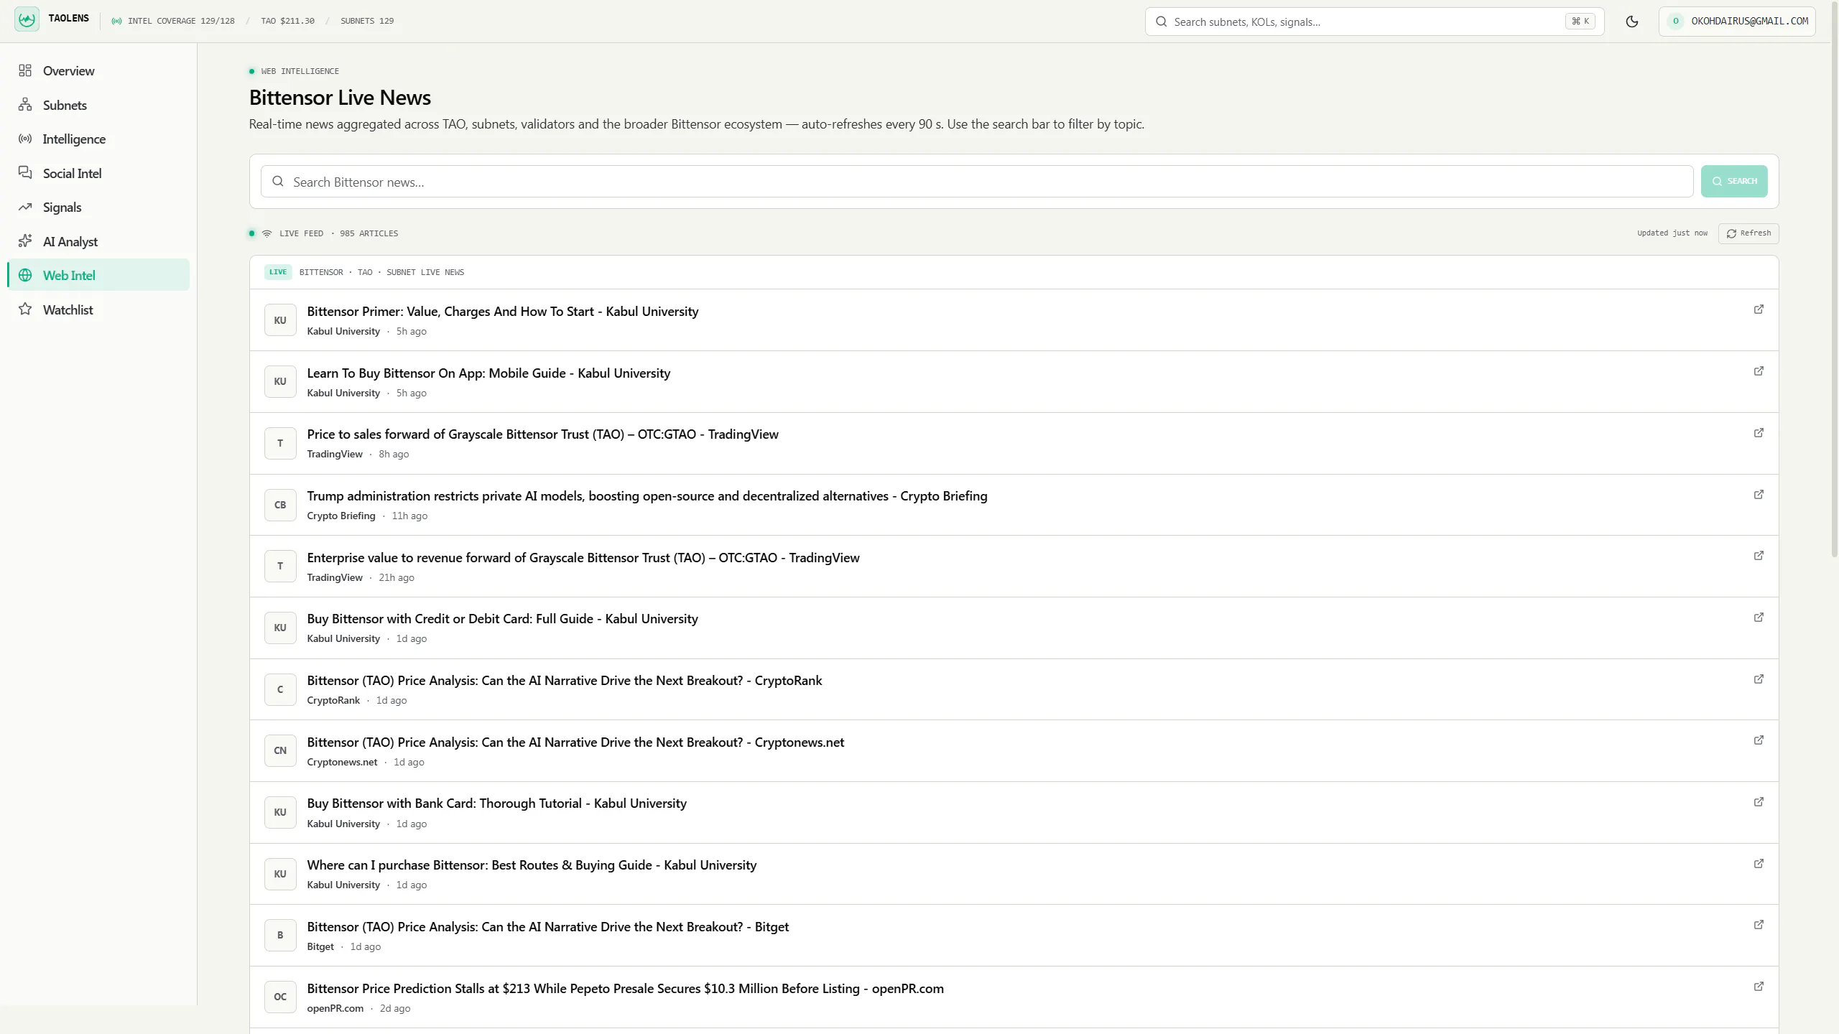This screenshot has height=1034, width=1839.
Task: Focus the Search Bittensor news field
Action: pos(977,182)
